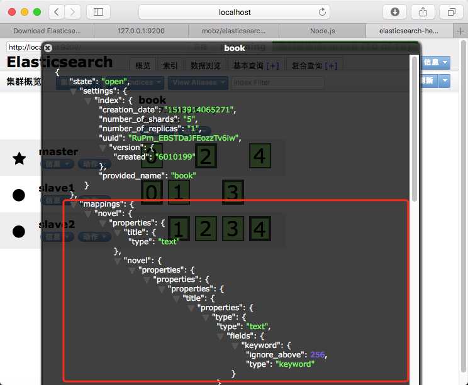Collapse the "version" JSON node
The image size is (468, 385).
[103, 148]
